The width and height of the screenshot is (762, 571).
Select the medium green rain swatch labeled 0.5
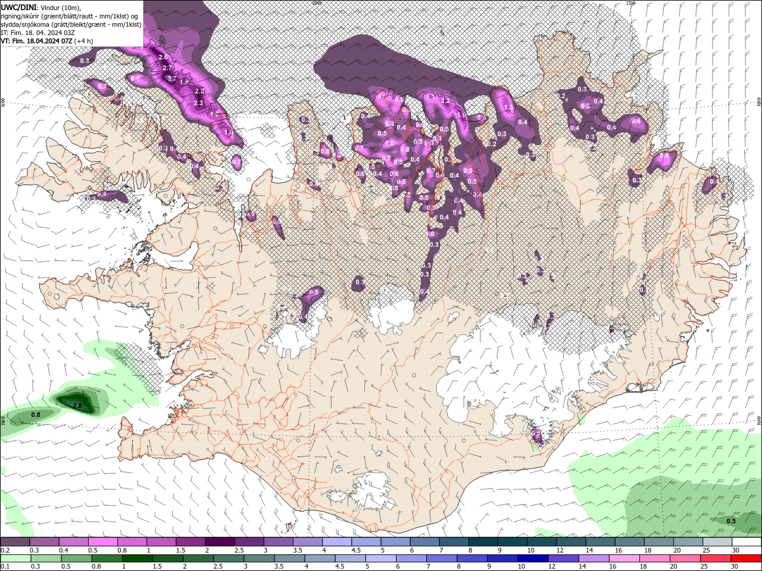76,559
